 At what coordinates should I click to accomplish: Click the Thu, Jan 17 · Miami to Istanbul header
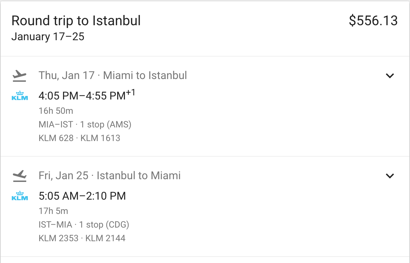coord(113,75)
